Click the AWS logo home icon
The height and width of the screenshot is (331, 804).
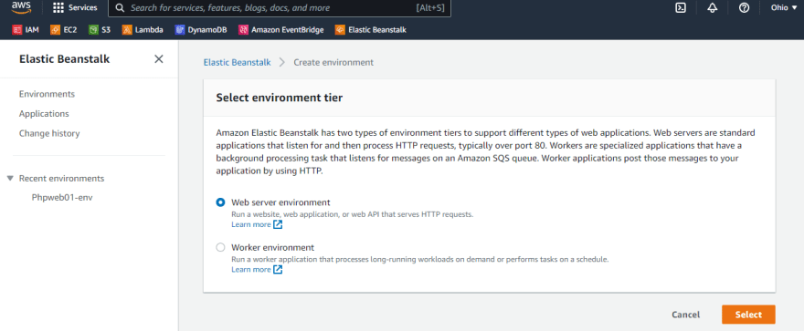pyautogui.click(x=21, y=7)
